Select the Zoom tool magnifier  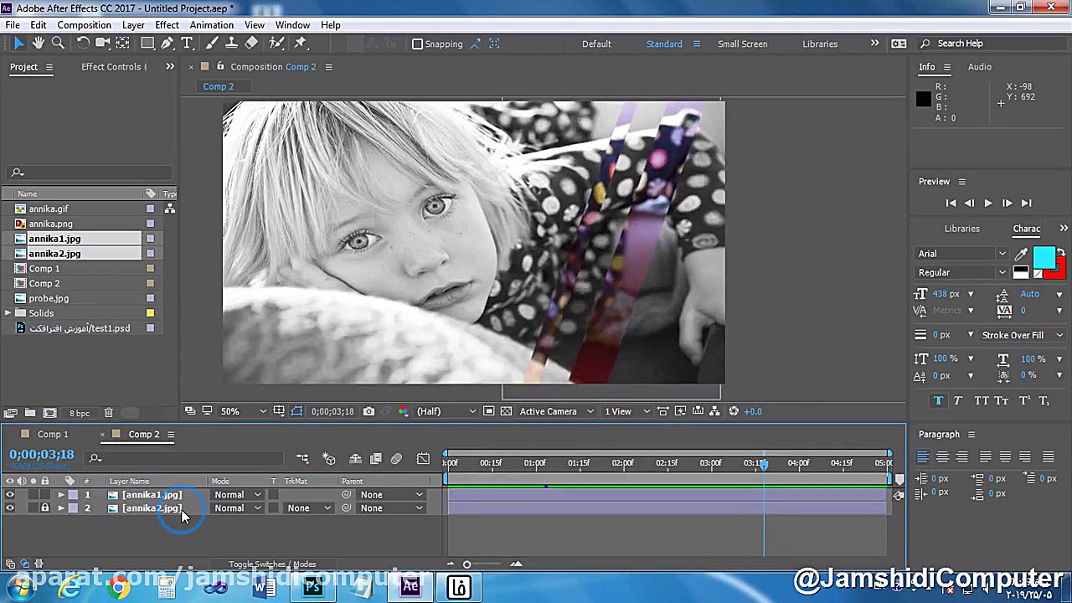pos(58,44)
